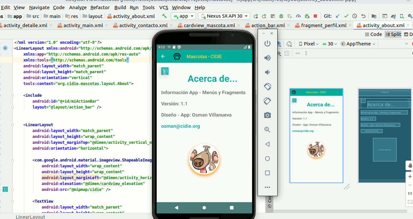Select CircularImageView in the blueprint view
The height and width of the screenshot is (219, 413).
[385, 149]
